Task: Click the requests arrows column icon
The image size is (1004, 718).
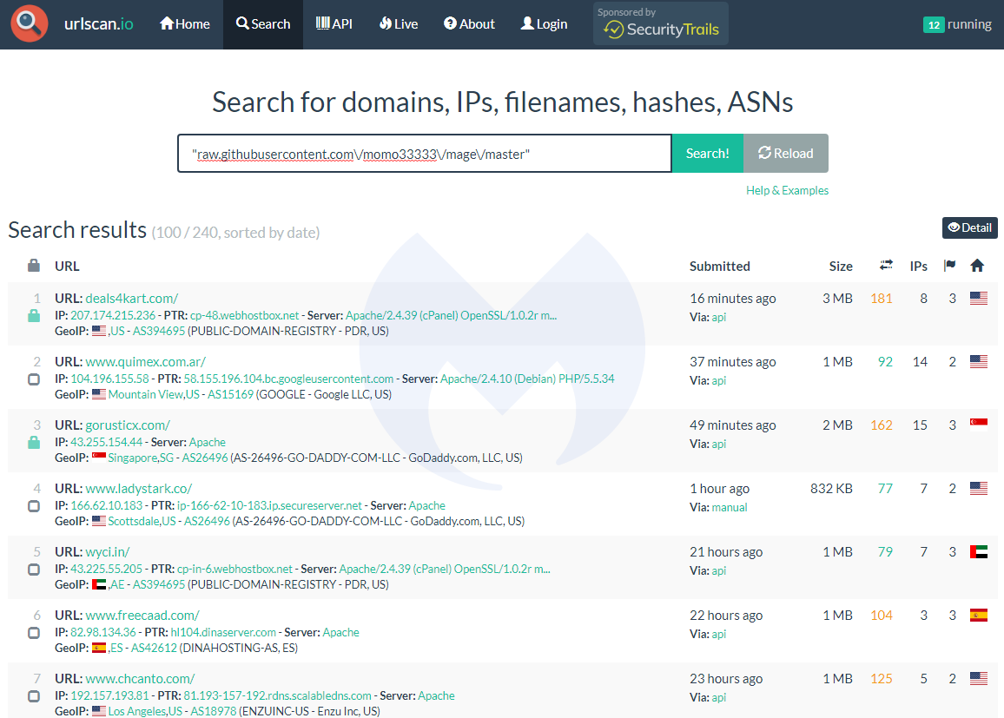Action: (886, 266)
